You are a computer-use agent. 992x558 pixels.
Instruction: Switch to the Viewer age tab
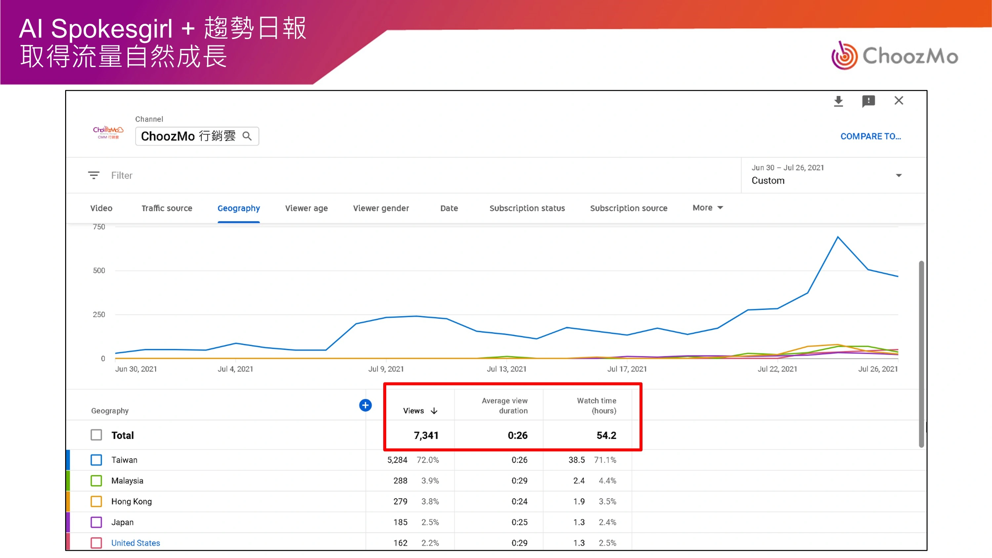coord(306,208)
